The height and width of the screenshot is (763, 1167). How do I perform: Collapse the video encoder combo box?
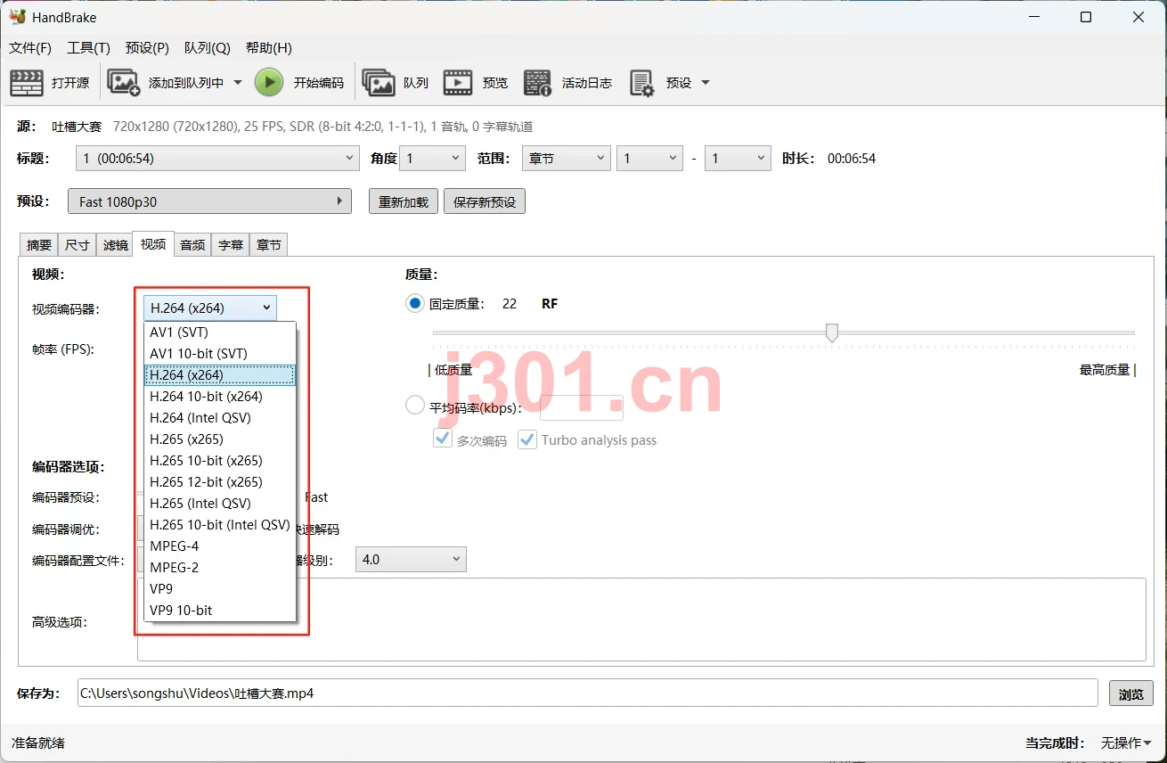210,308
